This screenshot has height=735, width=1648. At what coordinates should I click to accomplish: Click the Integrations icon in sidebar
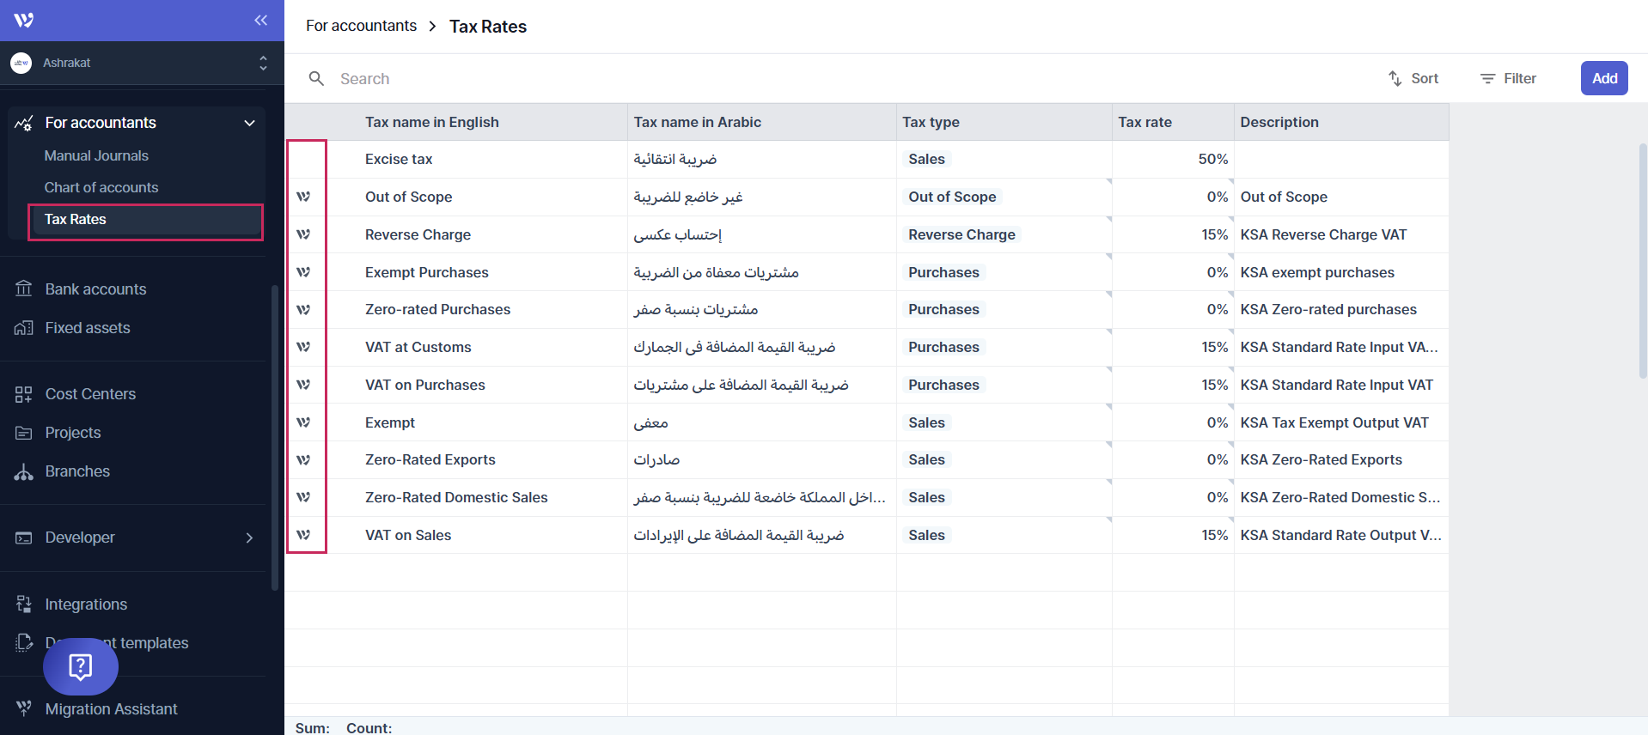coord(24,604)
